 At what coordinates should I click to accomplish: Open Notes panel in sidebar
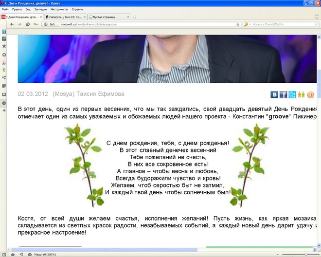(x=4, y=86)
